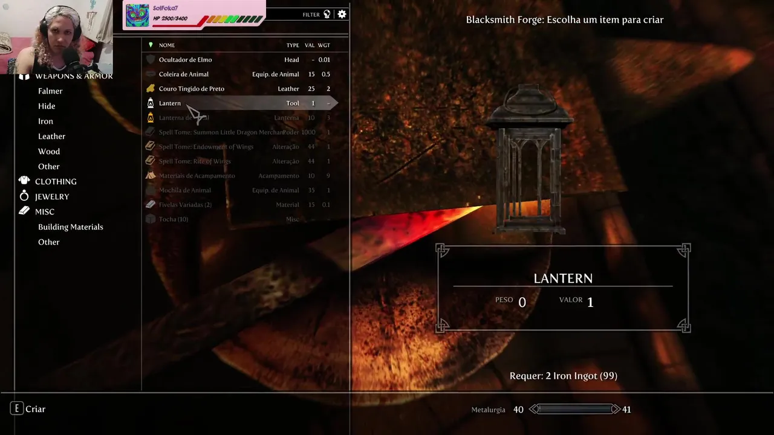Screen dimensions: 774x435
Task: Click the Clothing shirt icon in sidebar
Action: [x=24, y=181]
